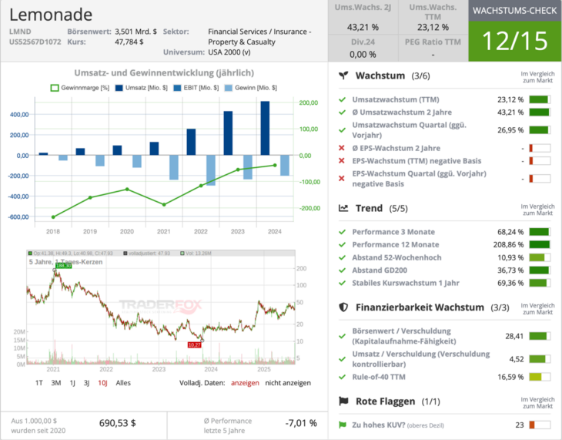Viewport: 562px width, 440px height.
Task: Click the red comparison bar for Zu hohes KUV
Action: [x=540, y=425]
